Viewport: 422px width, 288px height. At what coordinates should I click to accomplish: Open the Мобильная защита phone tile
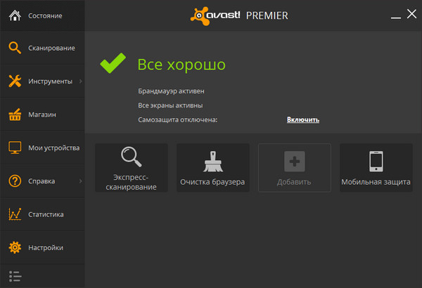[x=376, y=168]
